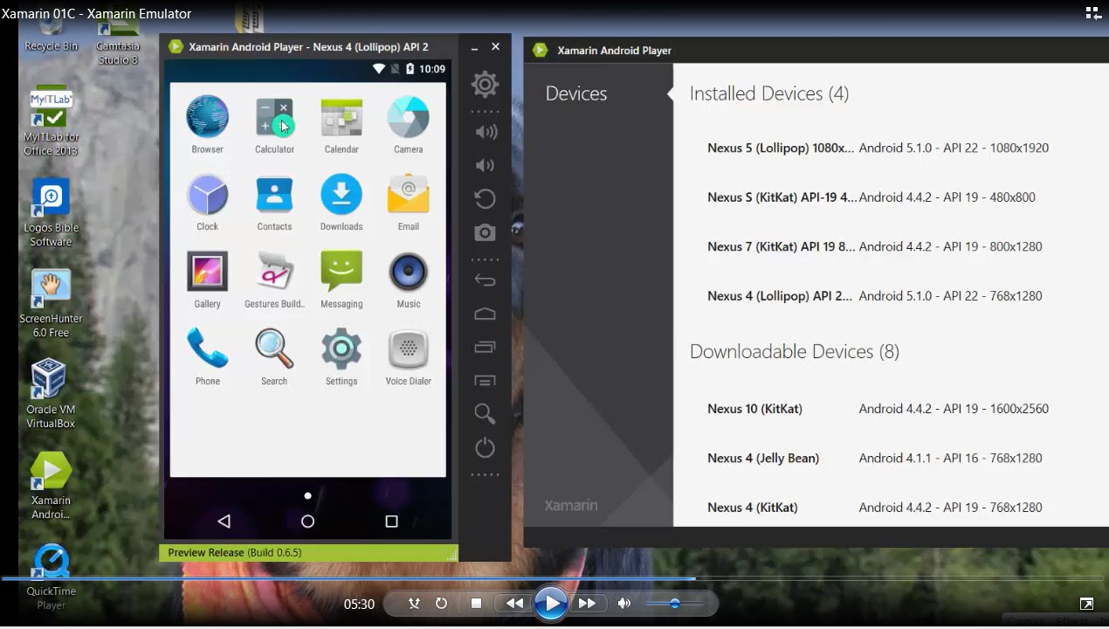
Task: Open ScreenHunter 6.0 Free shortcut
Action: tap(51, 303)
